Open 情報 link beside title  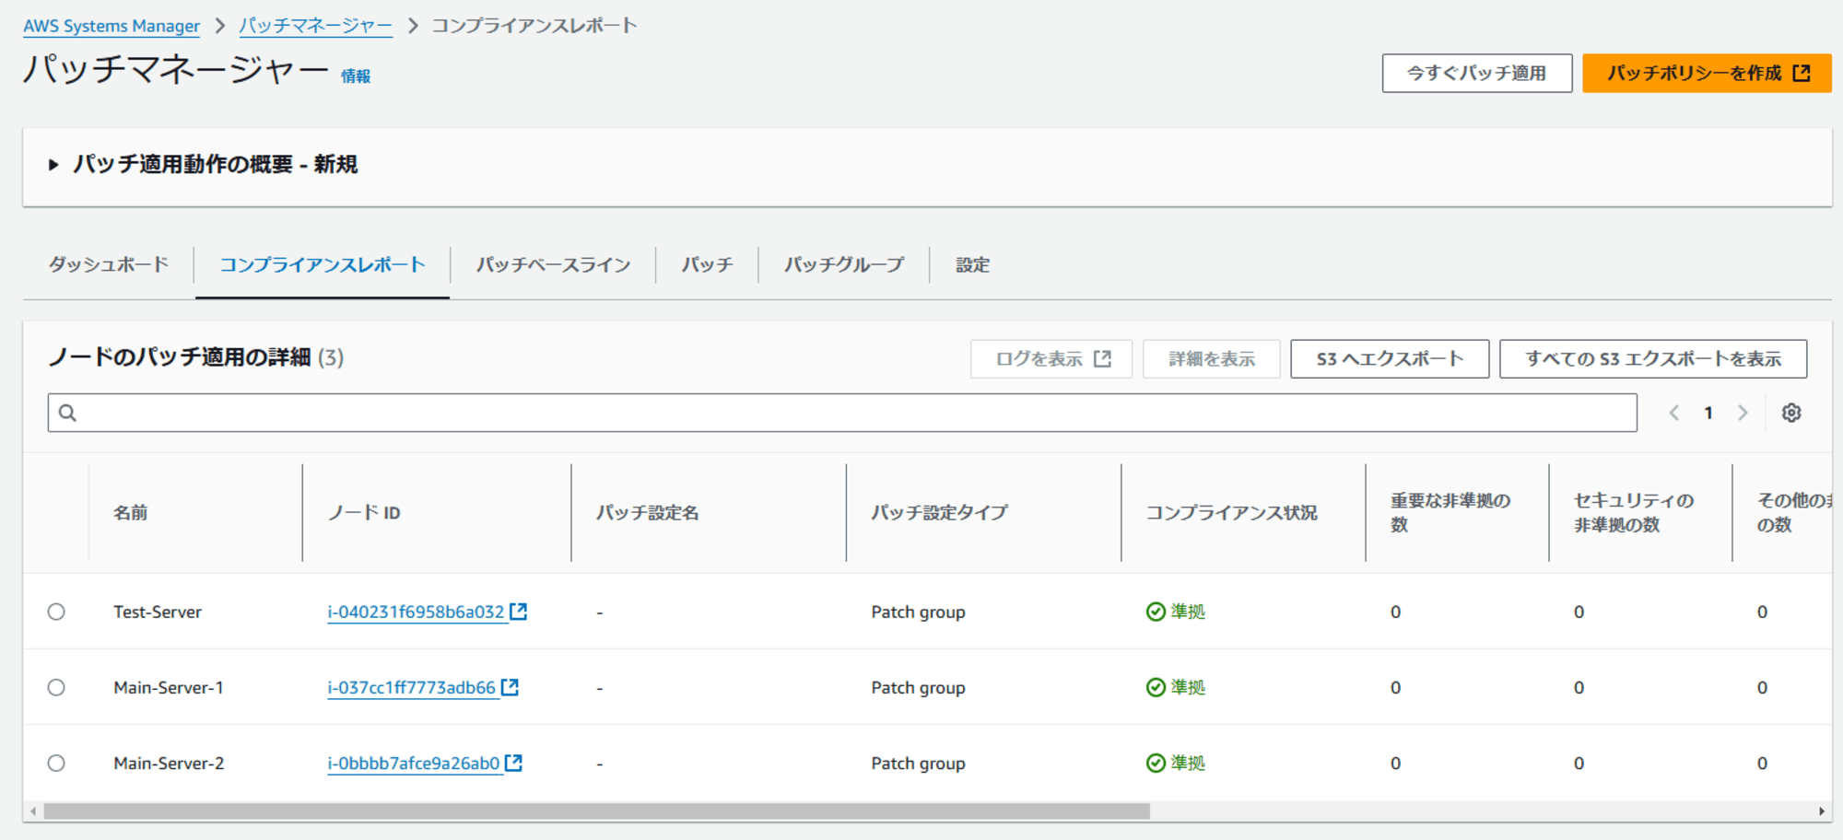(x=356, y=76)
